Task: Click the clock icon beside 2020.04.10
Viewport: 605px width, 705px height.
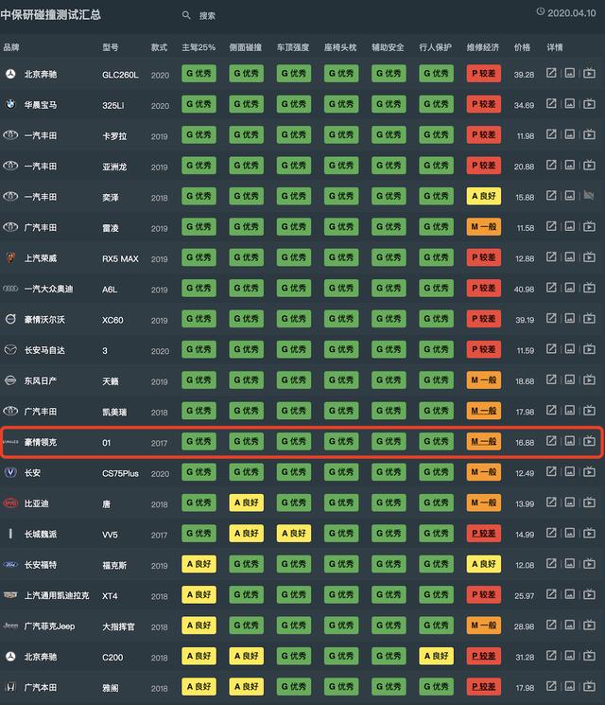Action: pos(541,11)
